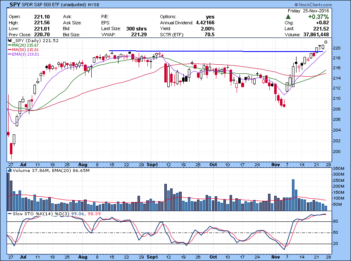
Task: Click the dark blue Slow STO legend line
Action: click(x=9, y=214)
